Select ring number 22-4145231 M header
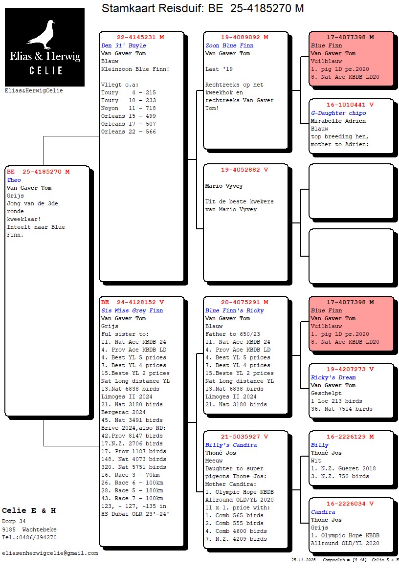Image resolution: width=399 pixels, height=573 pixels. 140,37
